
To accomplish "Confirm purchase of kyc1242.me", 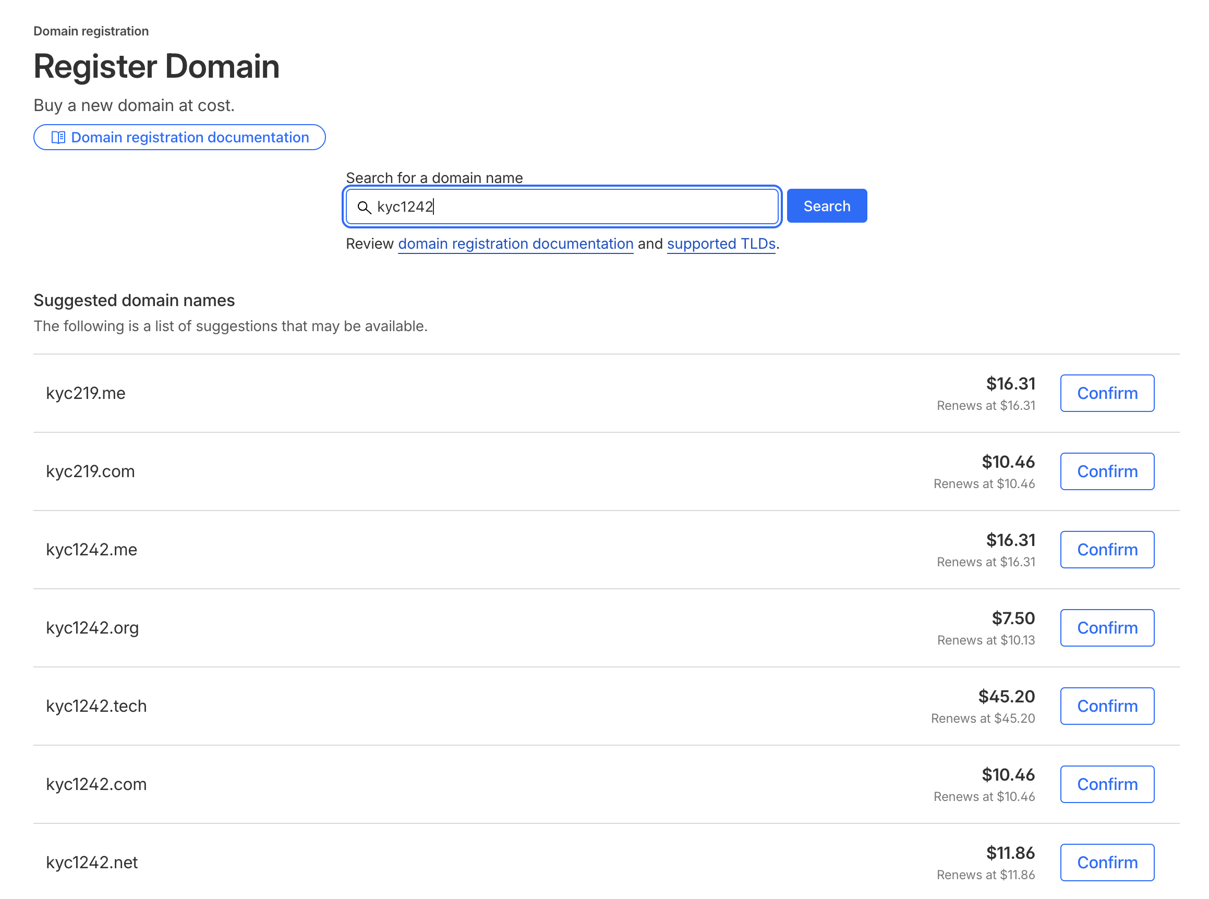I will (1107, 550).
